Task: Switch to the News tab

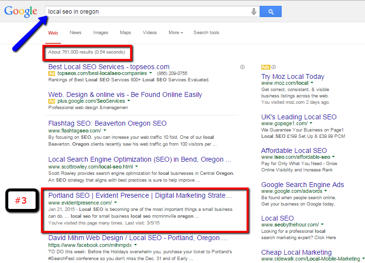Action: [x=76, y=33]
